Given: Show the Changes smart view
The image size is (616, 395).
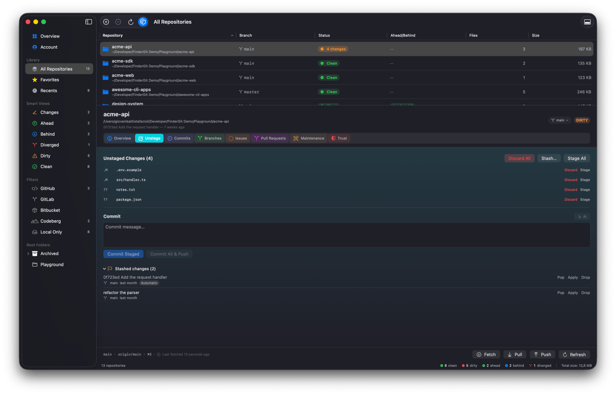Looking at the screenshot, I should pyautogui.click(x=59, y=112).
